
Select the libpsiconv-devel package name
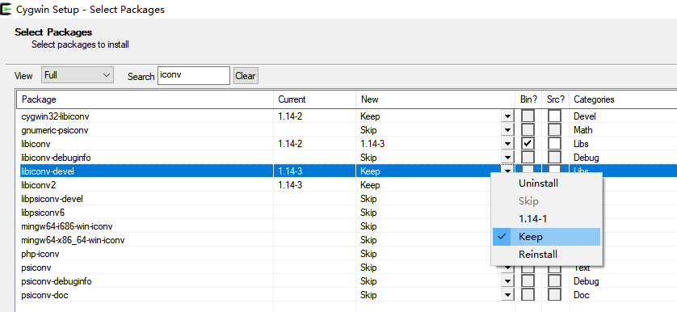point(52,199)
